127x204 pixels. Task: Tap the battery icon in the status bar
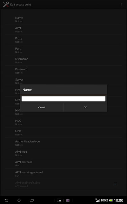(111, 200)
